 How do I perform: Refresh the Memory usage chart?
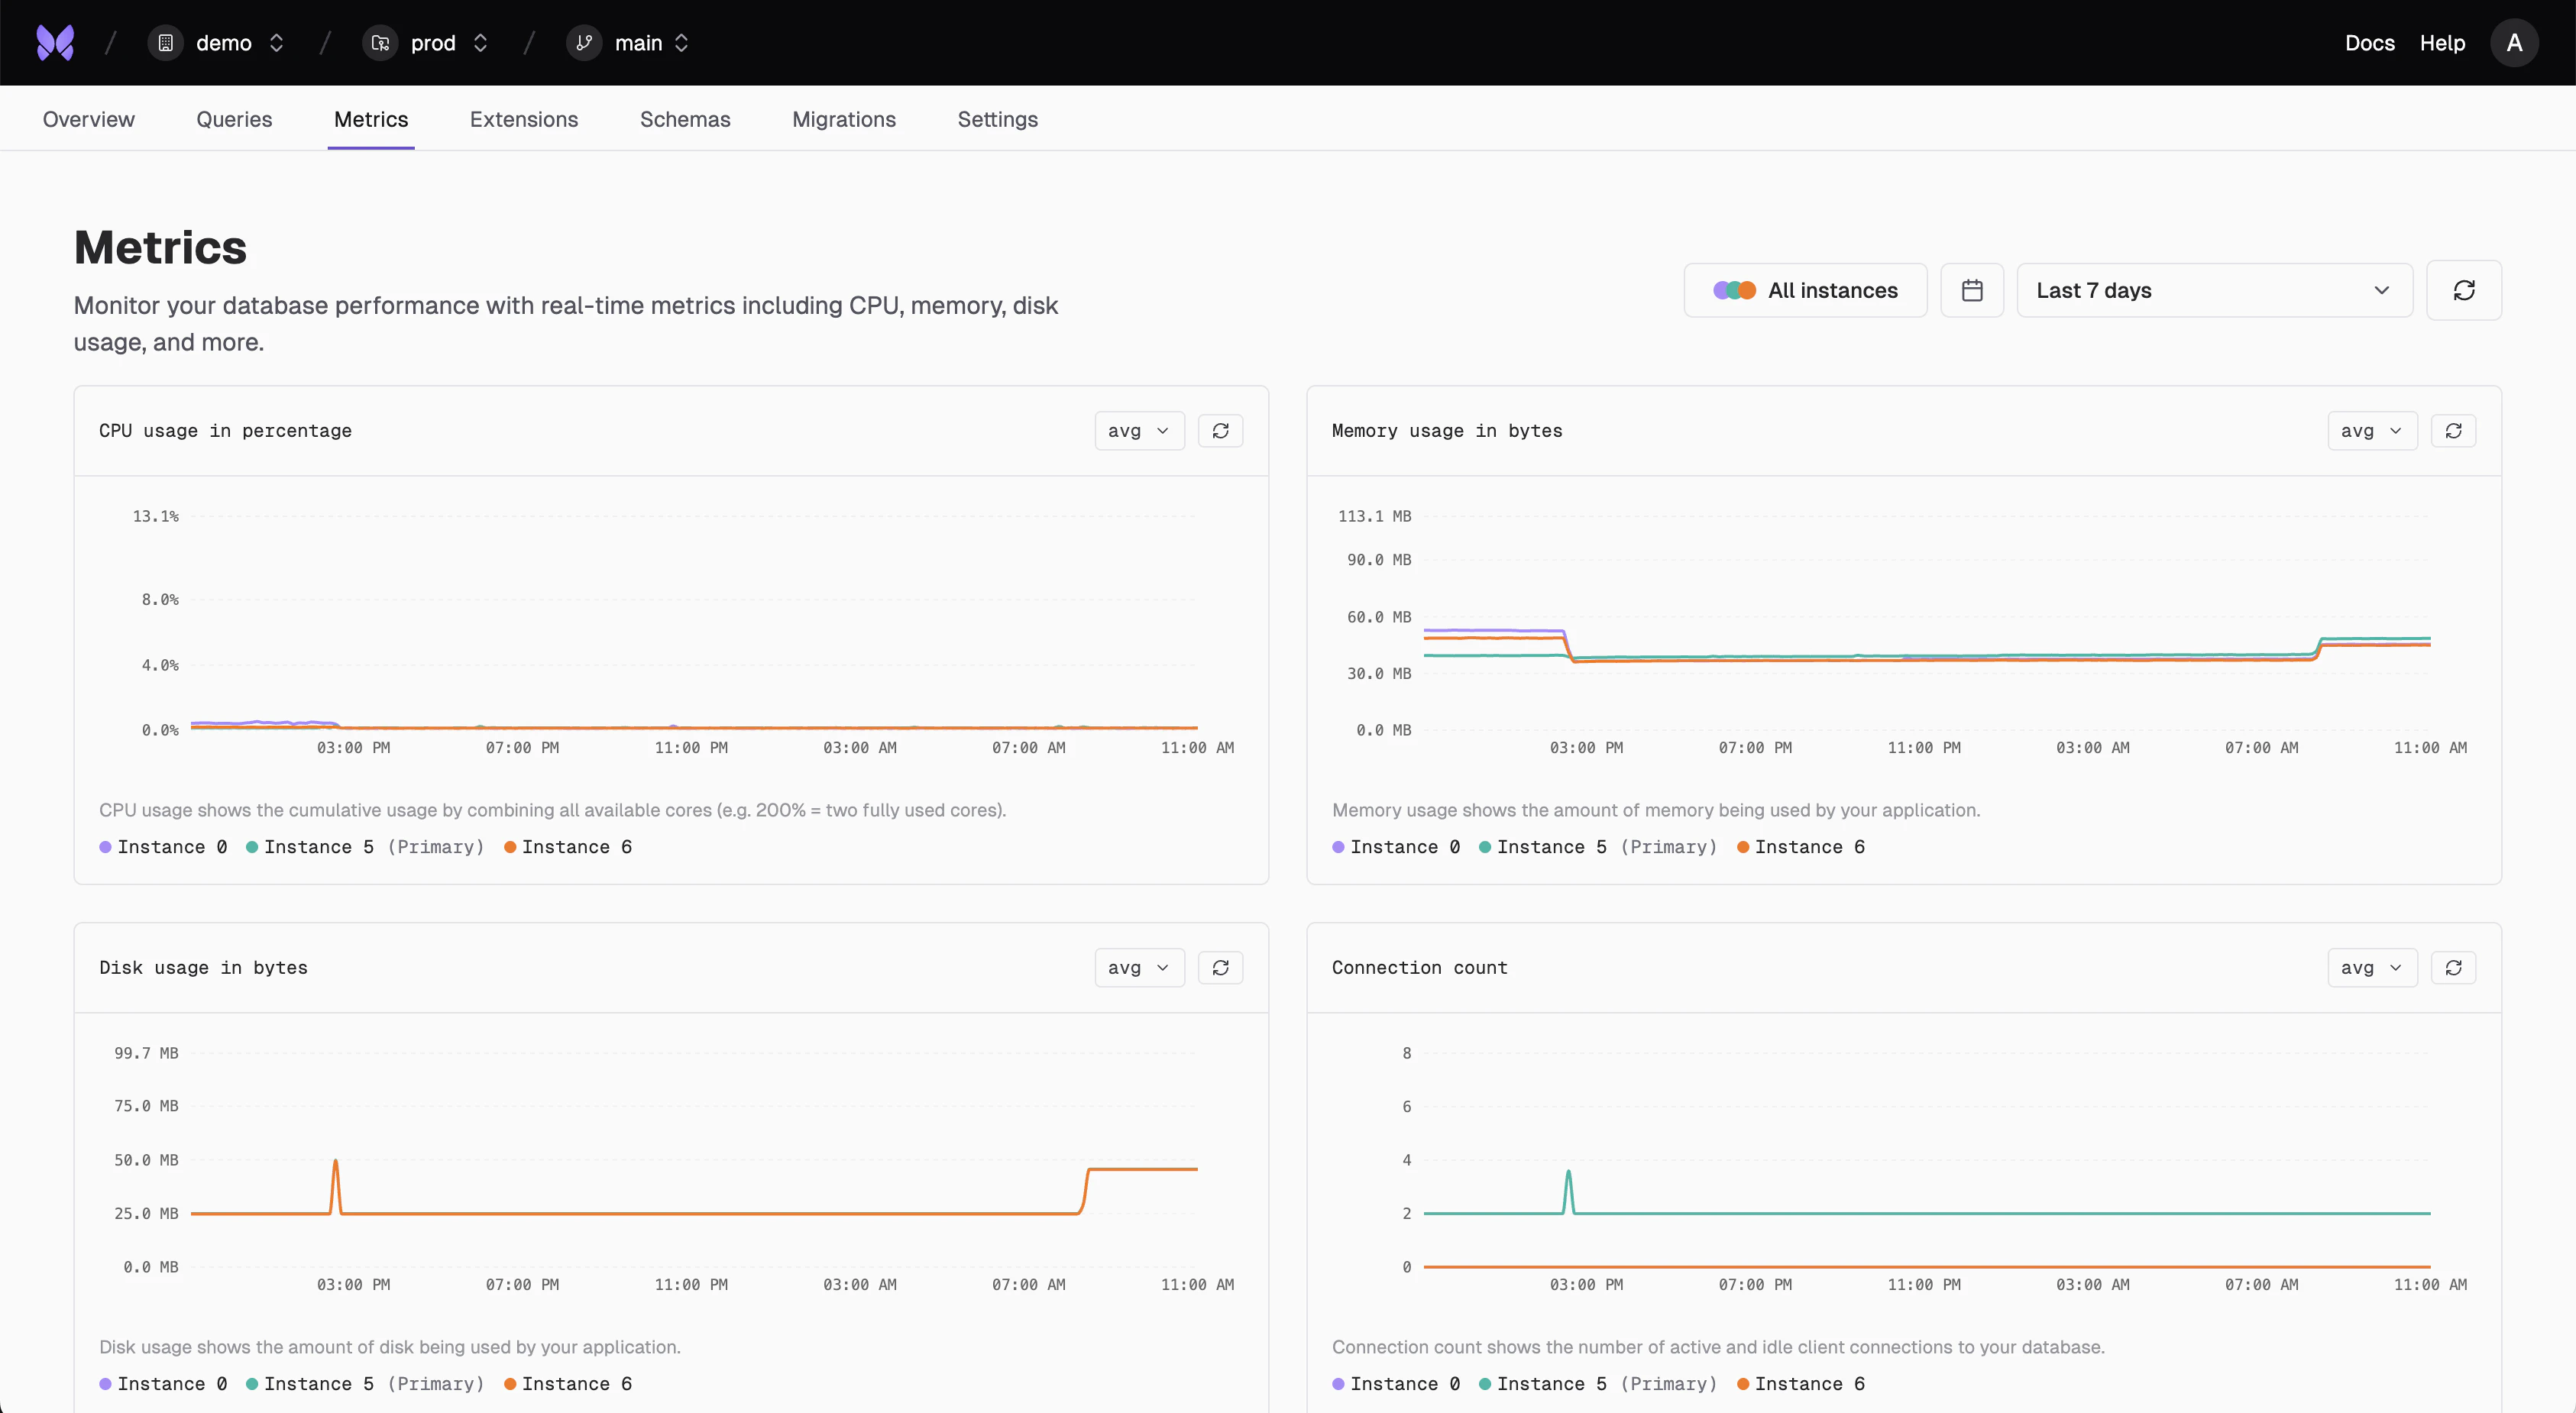(2453, 430)
